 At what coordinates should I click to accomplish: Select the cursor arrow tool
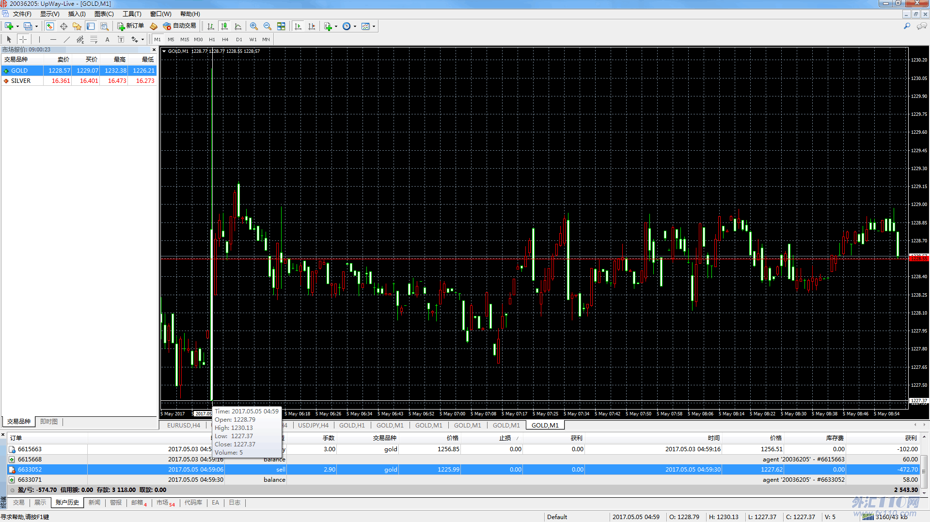[9, 39]
